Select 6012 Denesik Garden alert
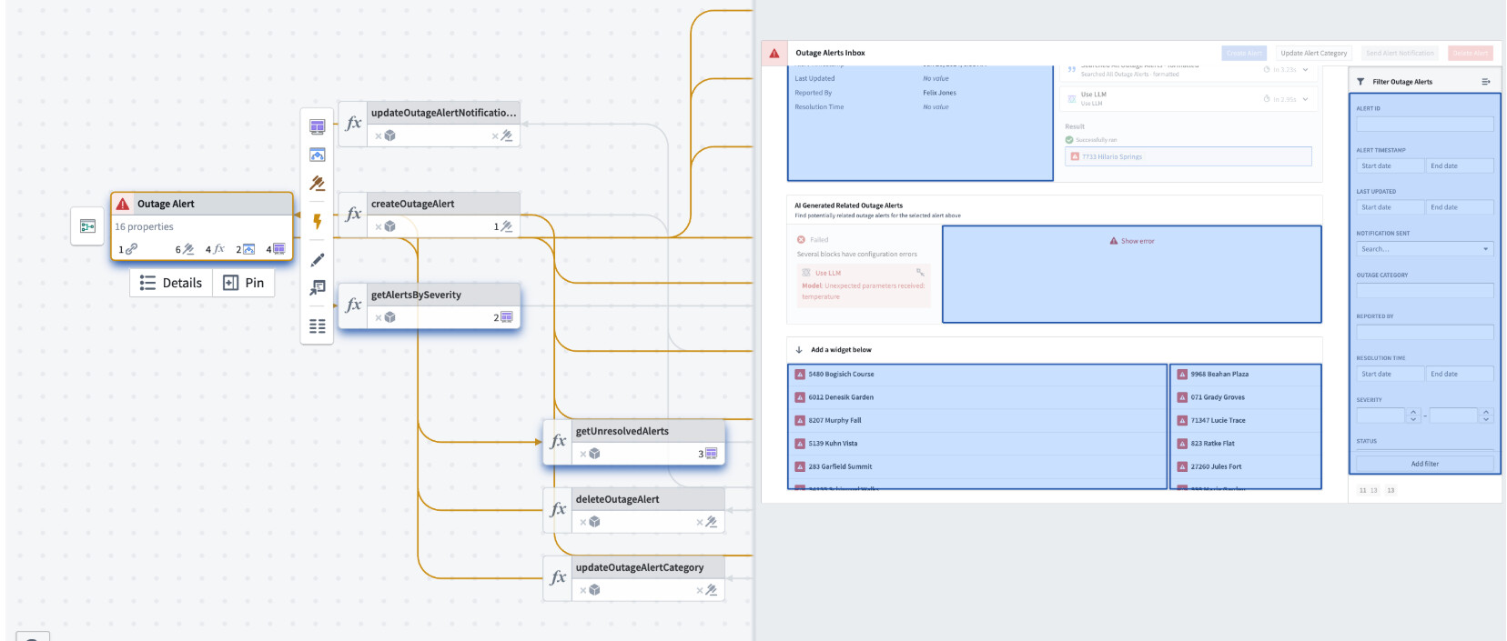Image resolution: width=1507 pixels, height=641 pixels. coord(976,397)
